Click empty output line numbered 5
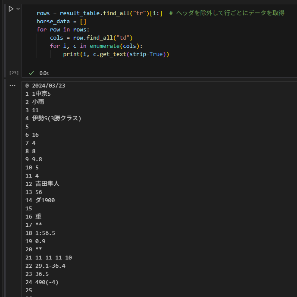The height and width of the screenshot is (297, 297). [x=27, y=127]
